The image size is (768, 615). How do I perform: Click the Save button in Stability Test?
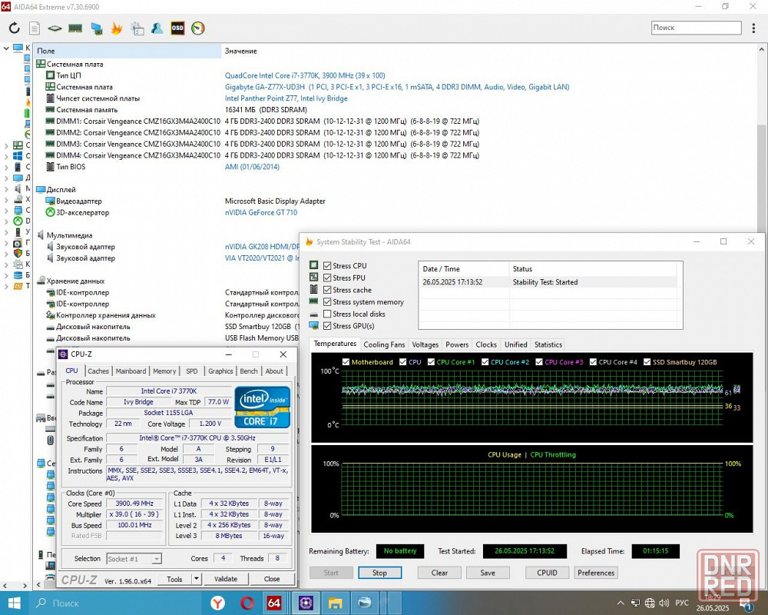[x=488, y=573]
